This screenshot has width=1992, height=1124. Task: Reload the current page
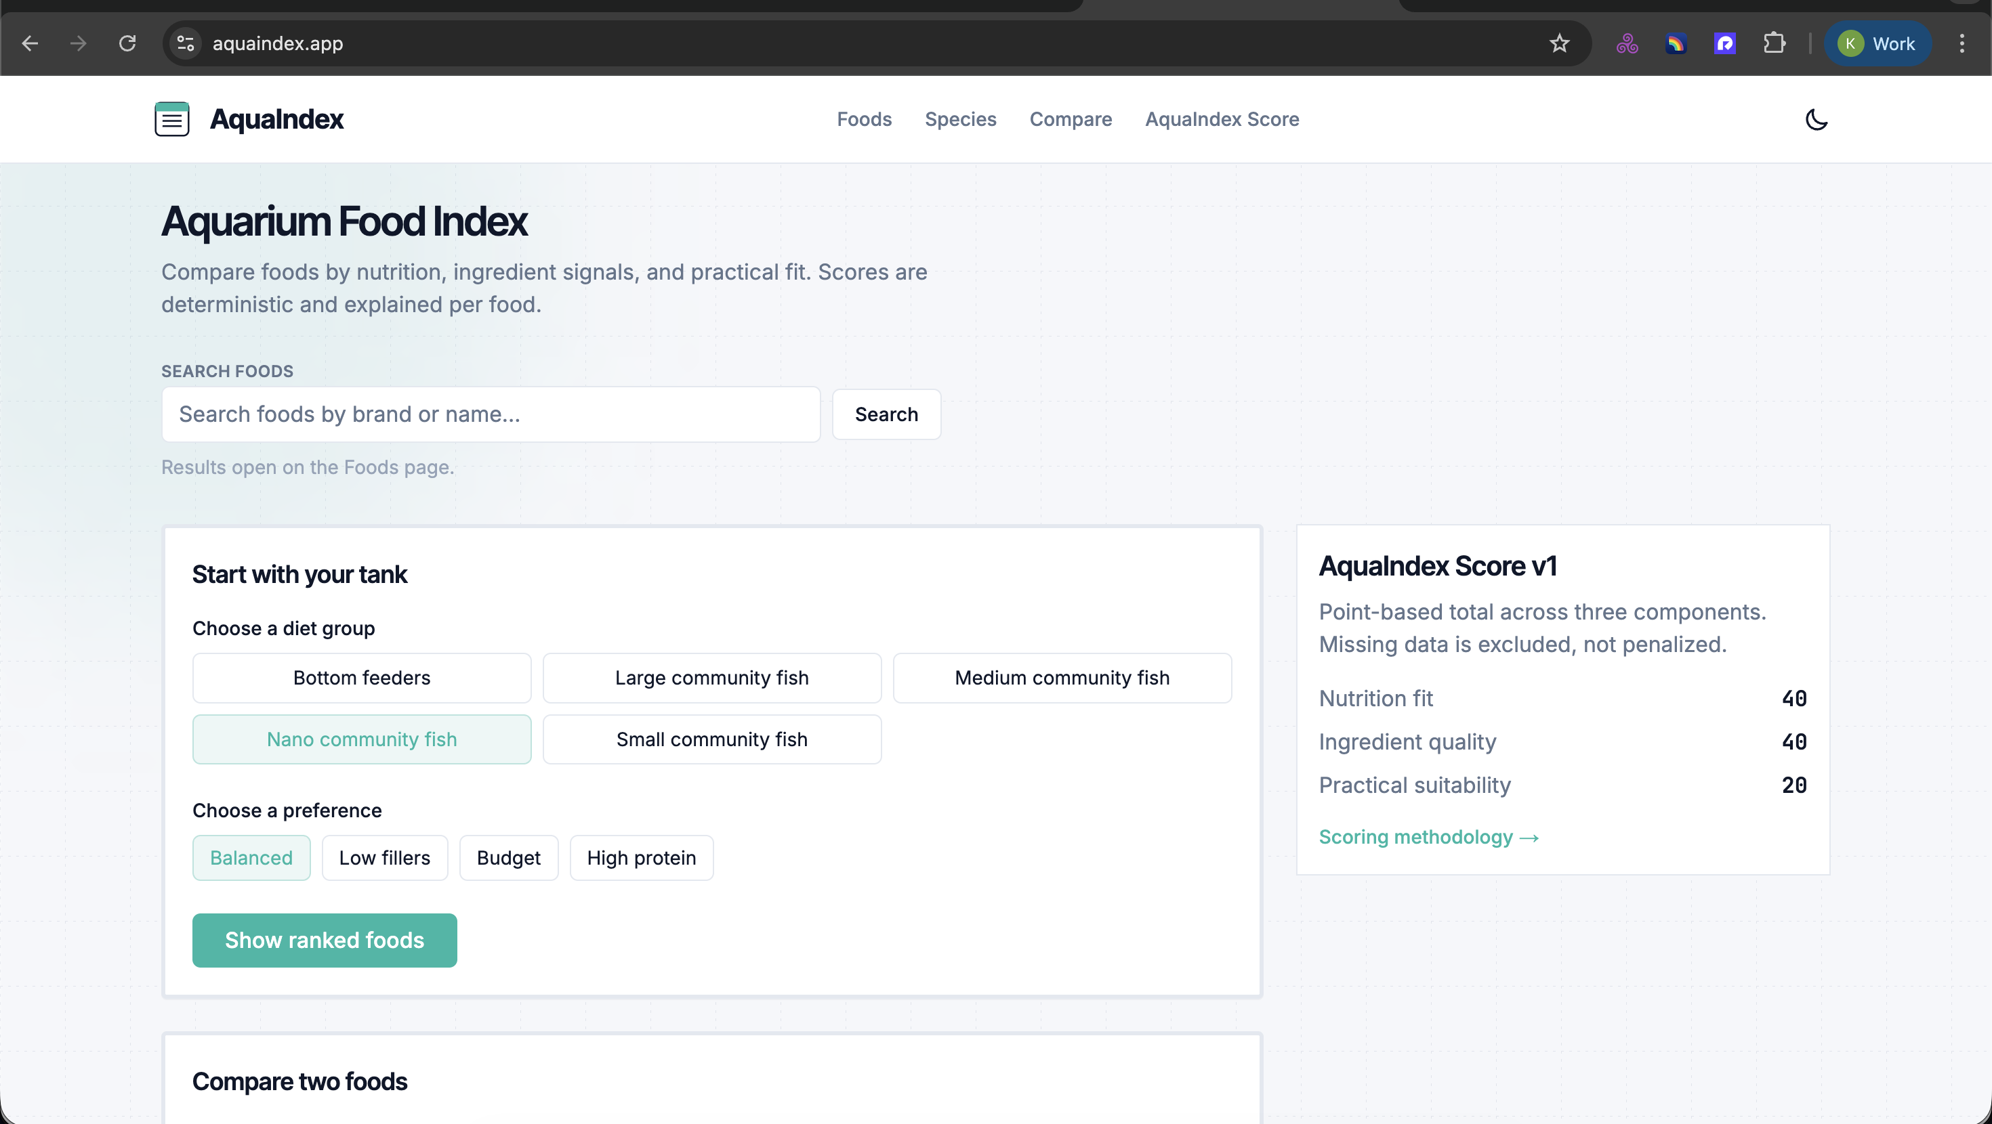click(x=128, y=43)
